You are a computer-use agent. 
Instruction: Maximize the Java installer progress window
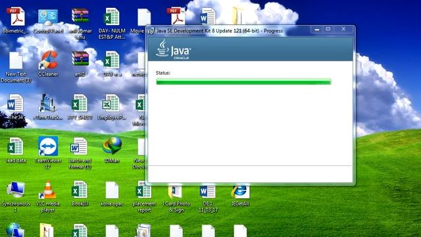328,29
